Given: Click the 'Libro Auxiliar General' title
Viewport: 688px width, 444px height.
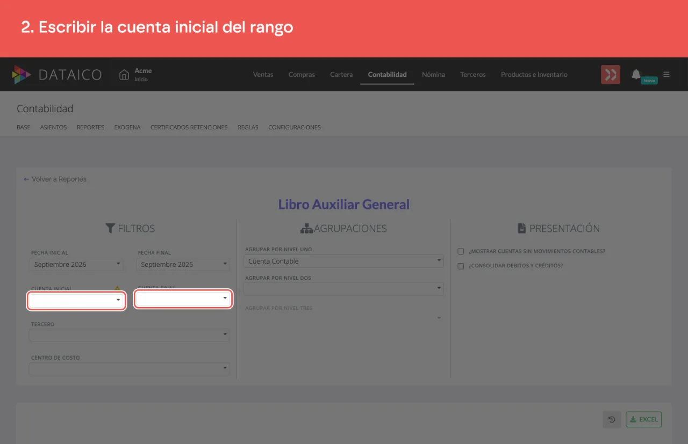Looking at the screenshot, I should (344, 205).
